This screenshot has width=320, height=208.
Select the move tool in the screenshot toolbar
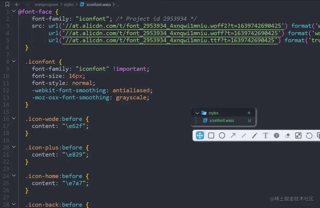(x=200, y=135)
